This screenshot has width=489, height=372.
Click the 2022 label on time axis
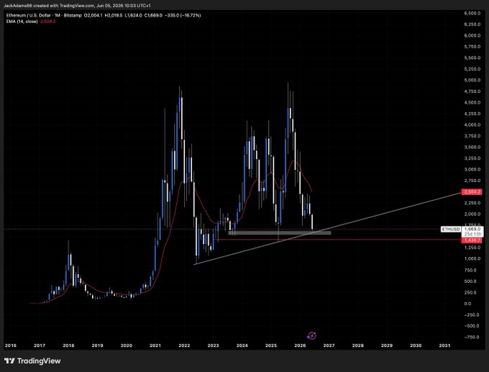pos(184,345)
